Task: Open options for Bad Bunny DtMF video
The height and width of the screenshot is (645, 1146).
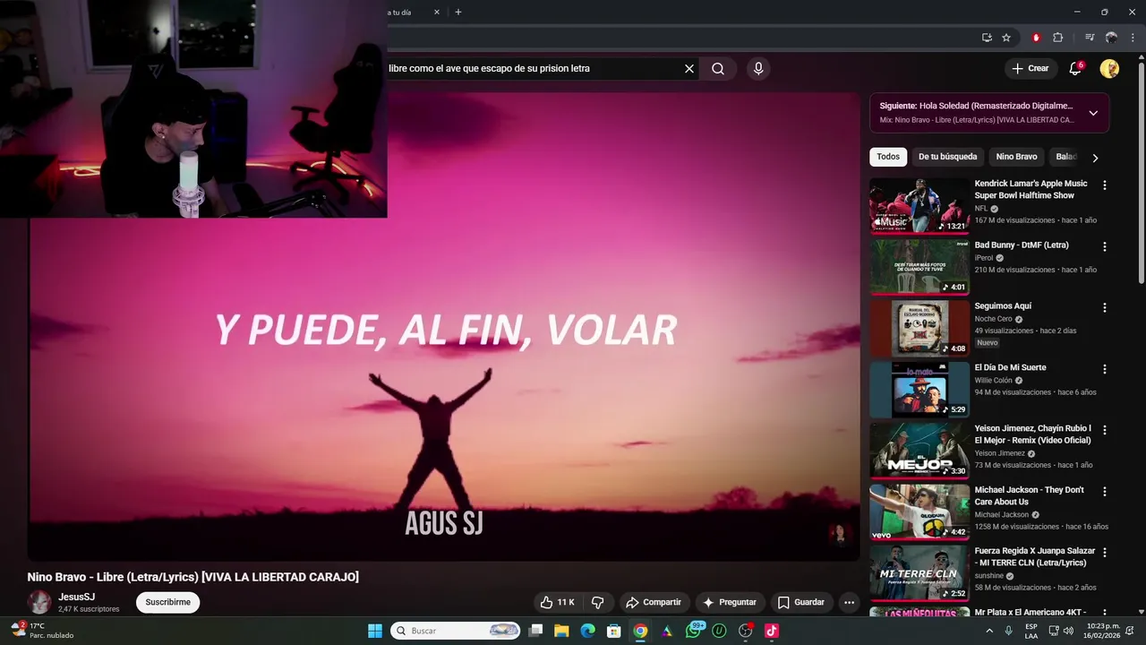Action: [1104, 246]
